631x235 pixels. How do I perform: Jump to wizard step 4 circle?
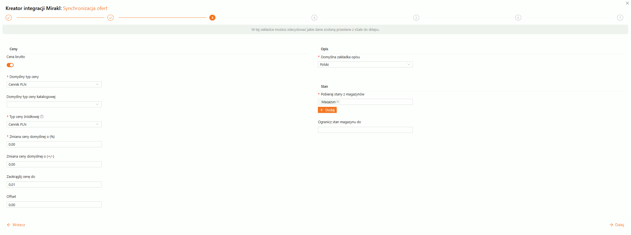pyautogui.click(x=314, y=18)
